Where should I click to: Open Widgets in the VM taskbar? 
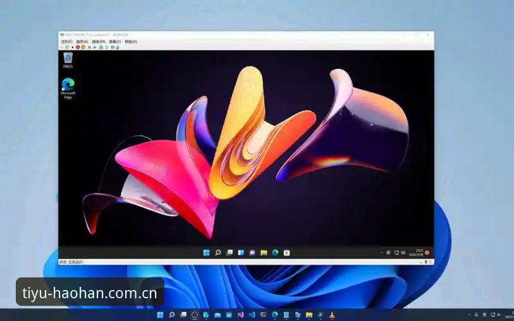tap(241, 253)
